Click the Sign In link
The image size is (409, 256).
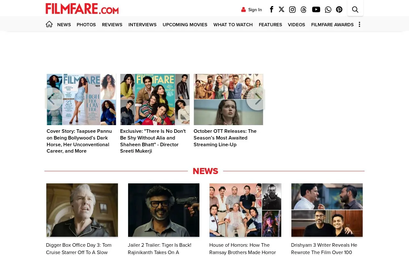255,10
